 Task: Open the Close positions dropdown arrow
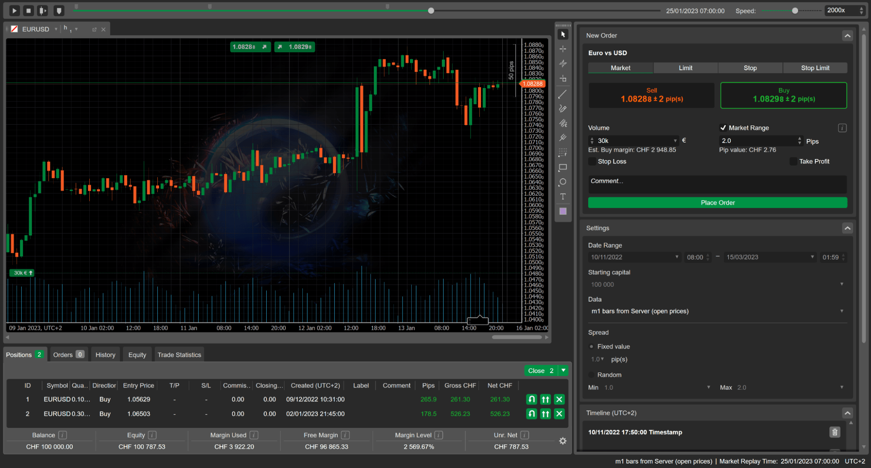563,370
